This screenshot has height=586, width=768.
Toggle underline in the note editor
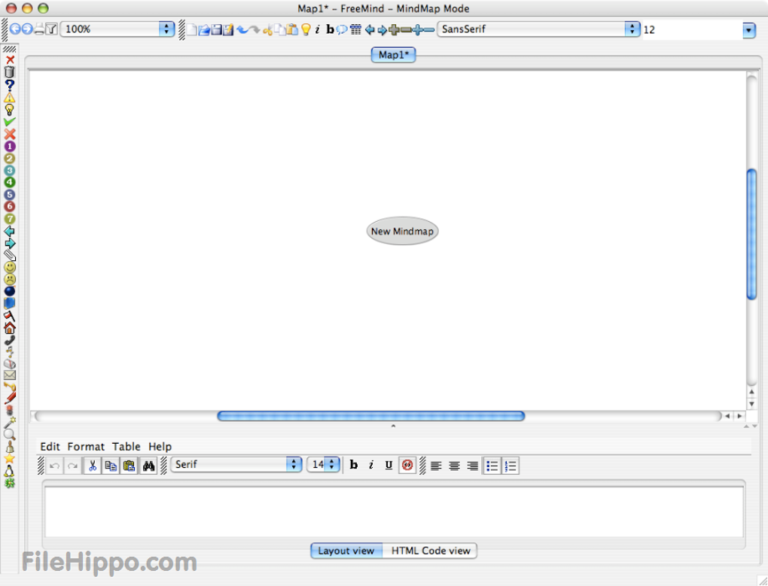pos(389,465)
